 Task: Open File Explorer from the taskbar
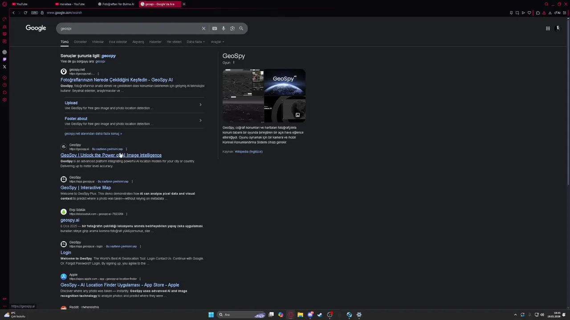tap(300, 315)
